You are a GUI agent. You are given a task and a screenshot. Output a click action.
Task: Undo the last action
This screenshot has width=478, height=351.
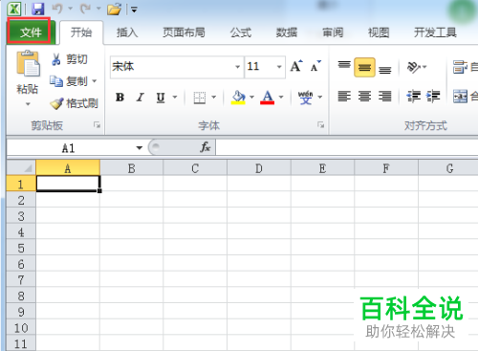coord(57,9)
